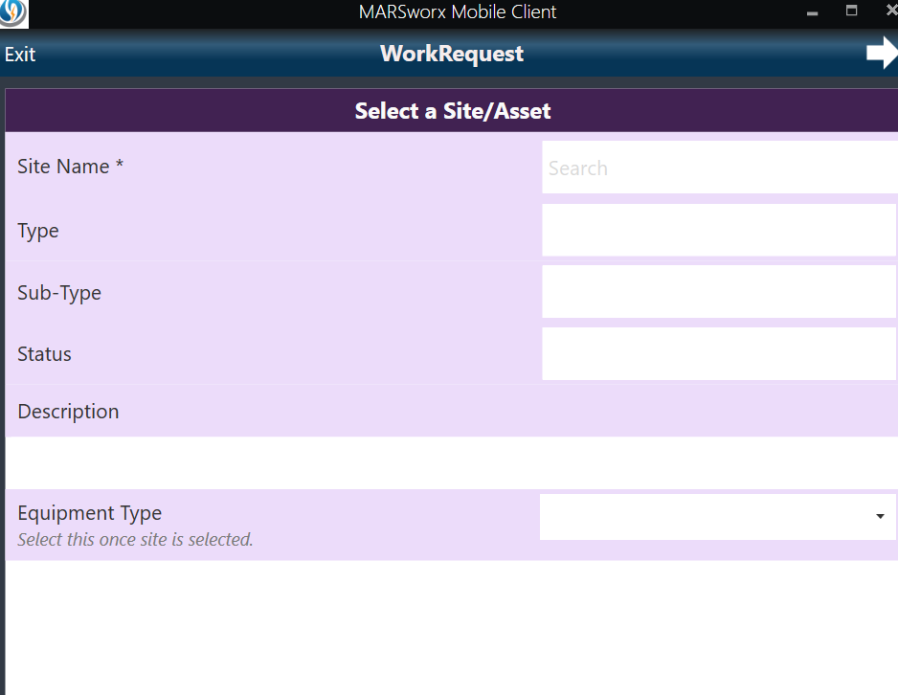Open the Equipment Type dropdown
Screen dimensions: 898x695
(718, 517)
